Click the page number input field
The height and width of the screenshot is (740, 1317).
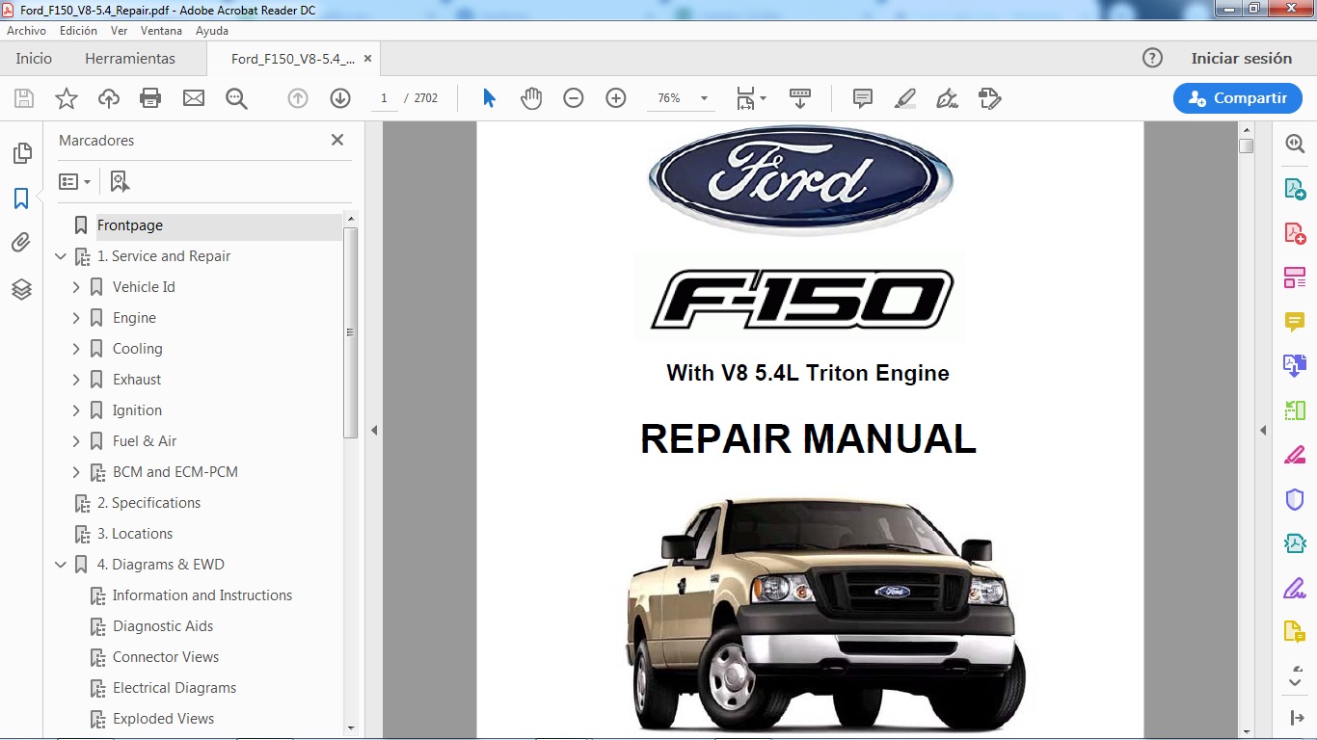384,98
